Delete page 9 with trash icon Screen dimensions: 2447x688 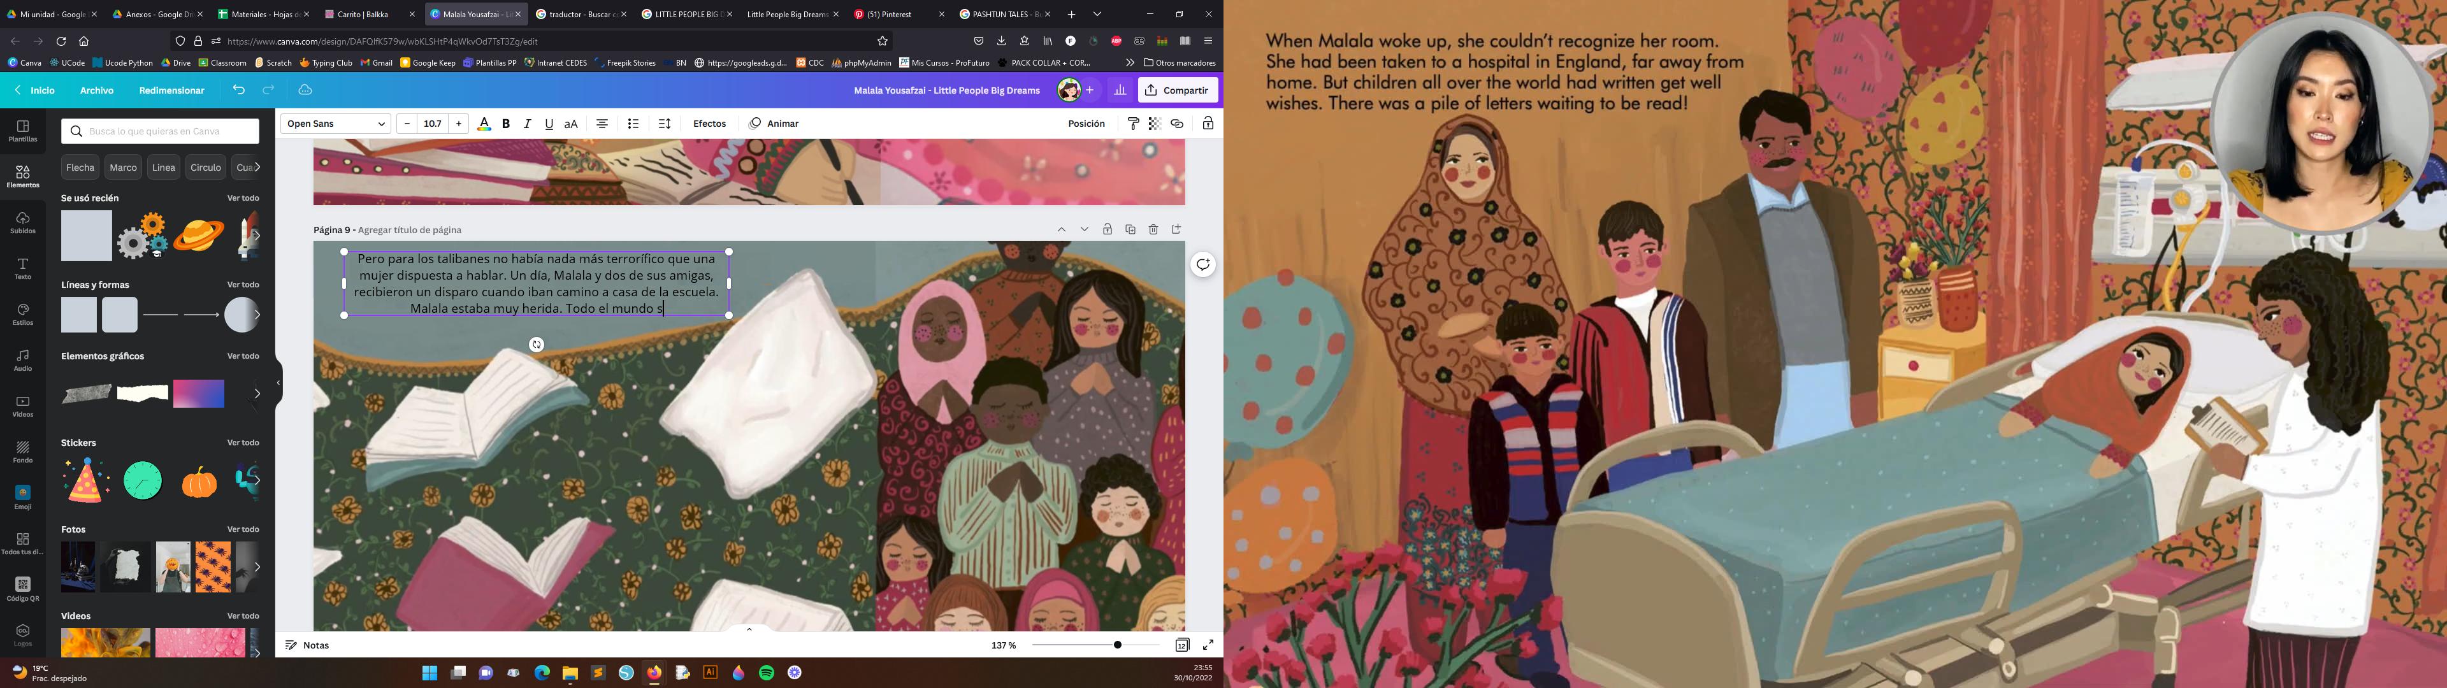coord(1153,229)
